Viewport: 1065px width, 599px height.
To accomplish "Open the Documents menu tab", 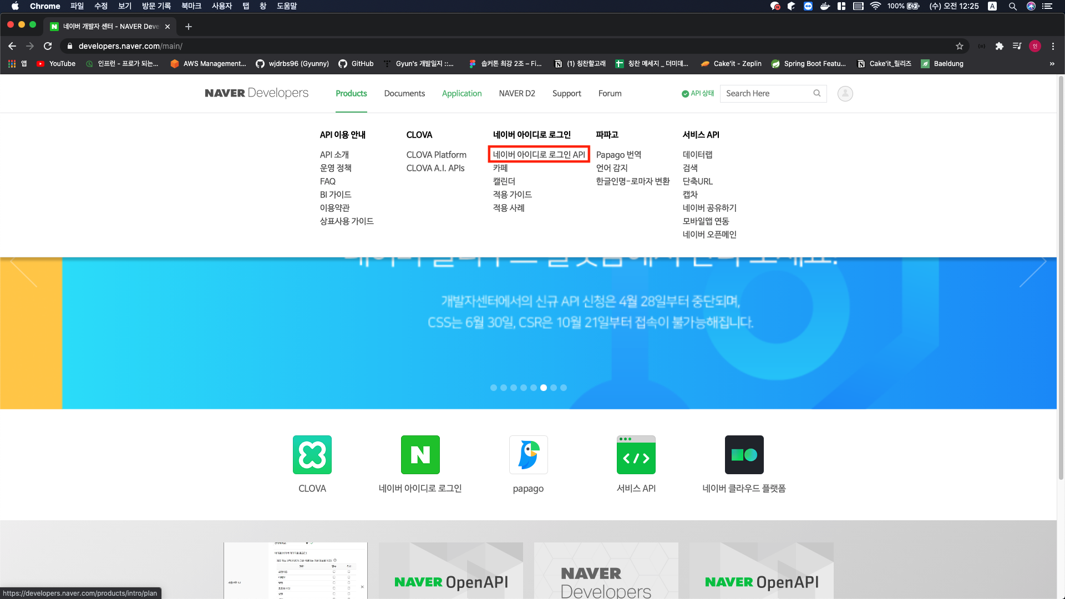I will pos(404,94).
